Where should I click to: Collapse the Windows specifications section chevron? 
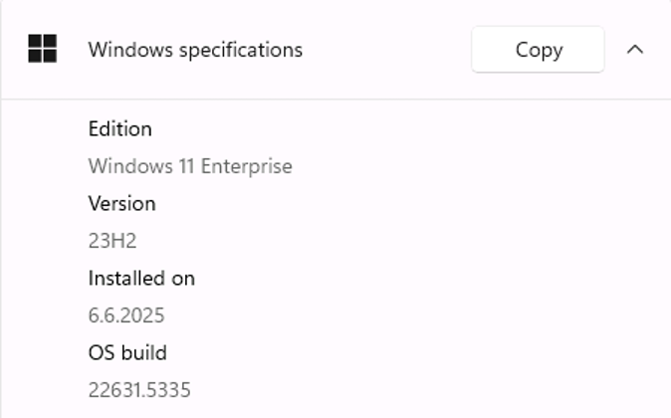(x=635, y=50)
